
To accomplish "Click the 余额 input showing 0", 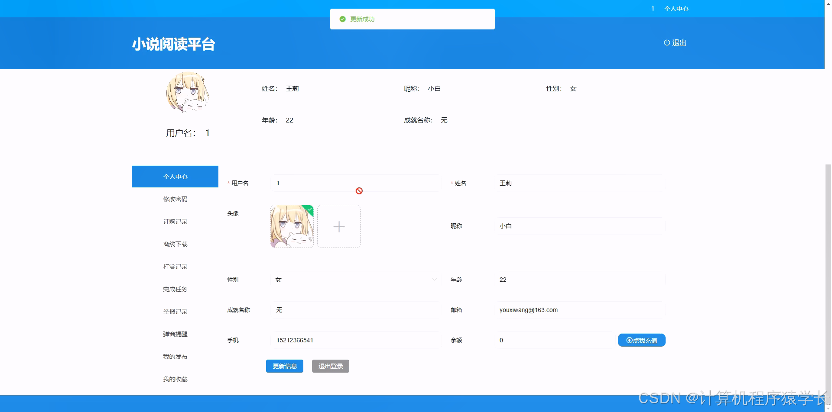I will pos(554,340).
